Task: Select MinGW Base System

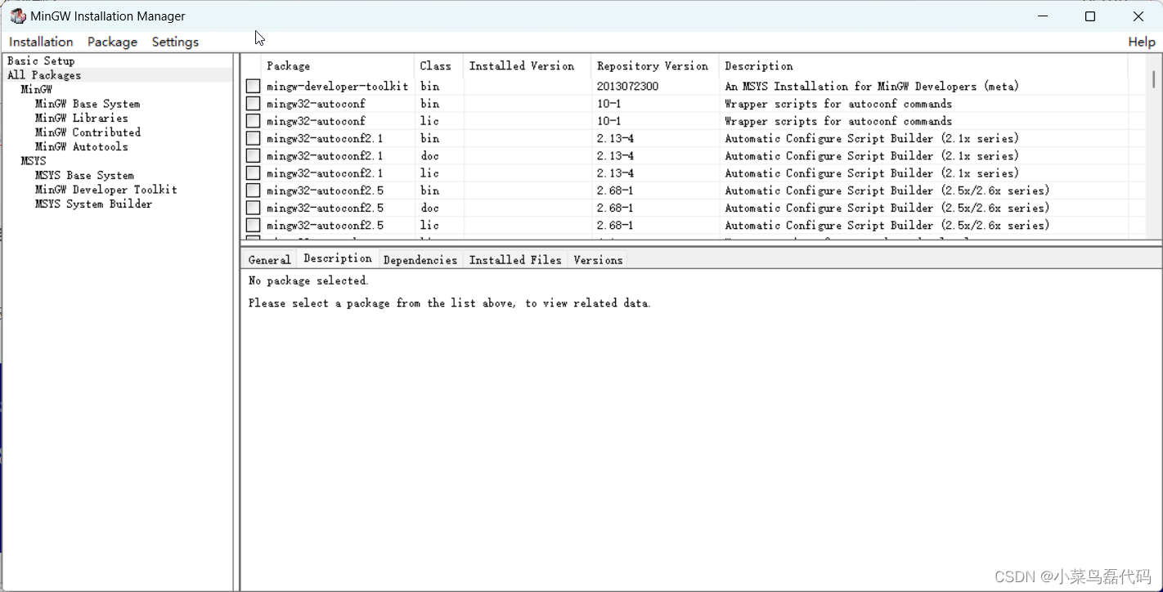Action: click(88, 104)
